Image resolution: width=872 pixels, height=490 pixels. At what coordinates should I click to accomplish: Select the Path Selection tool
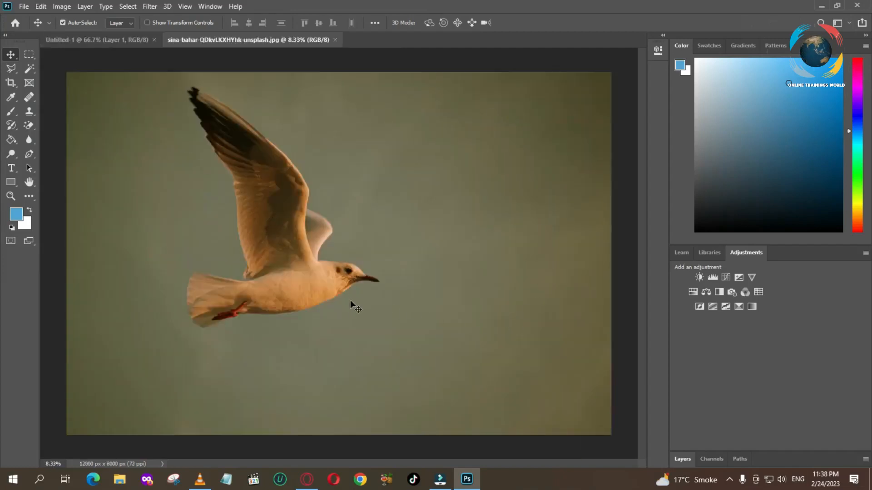pos(29,168)
